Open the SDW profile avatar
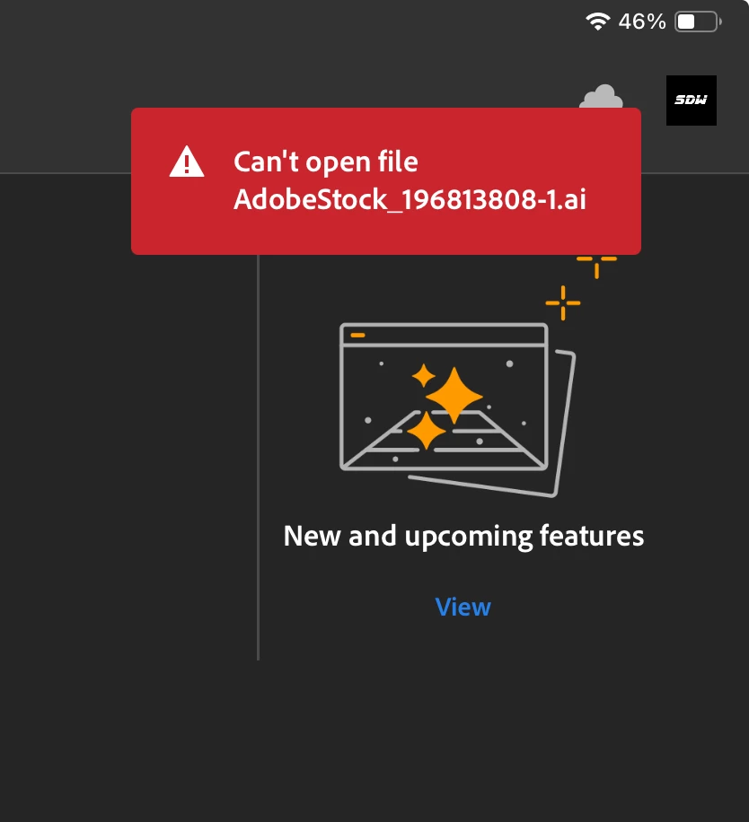Viewport: 749px width, 822px height. point(692,101)
